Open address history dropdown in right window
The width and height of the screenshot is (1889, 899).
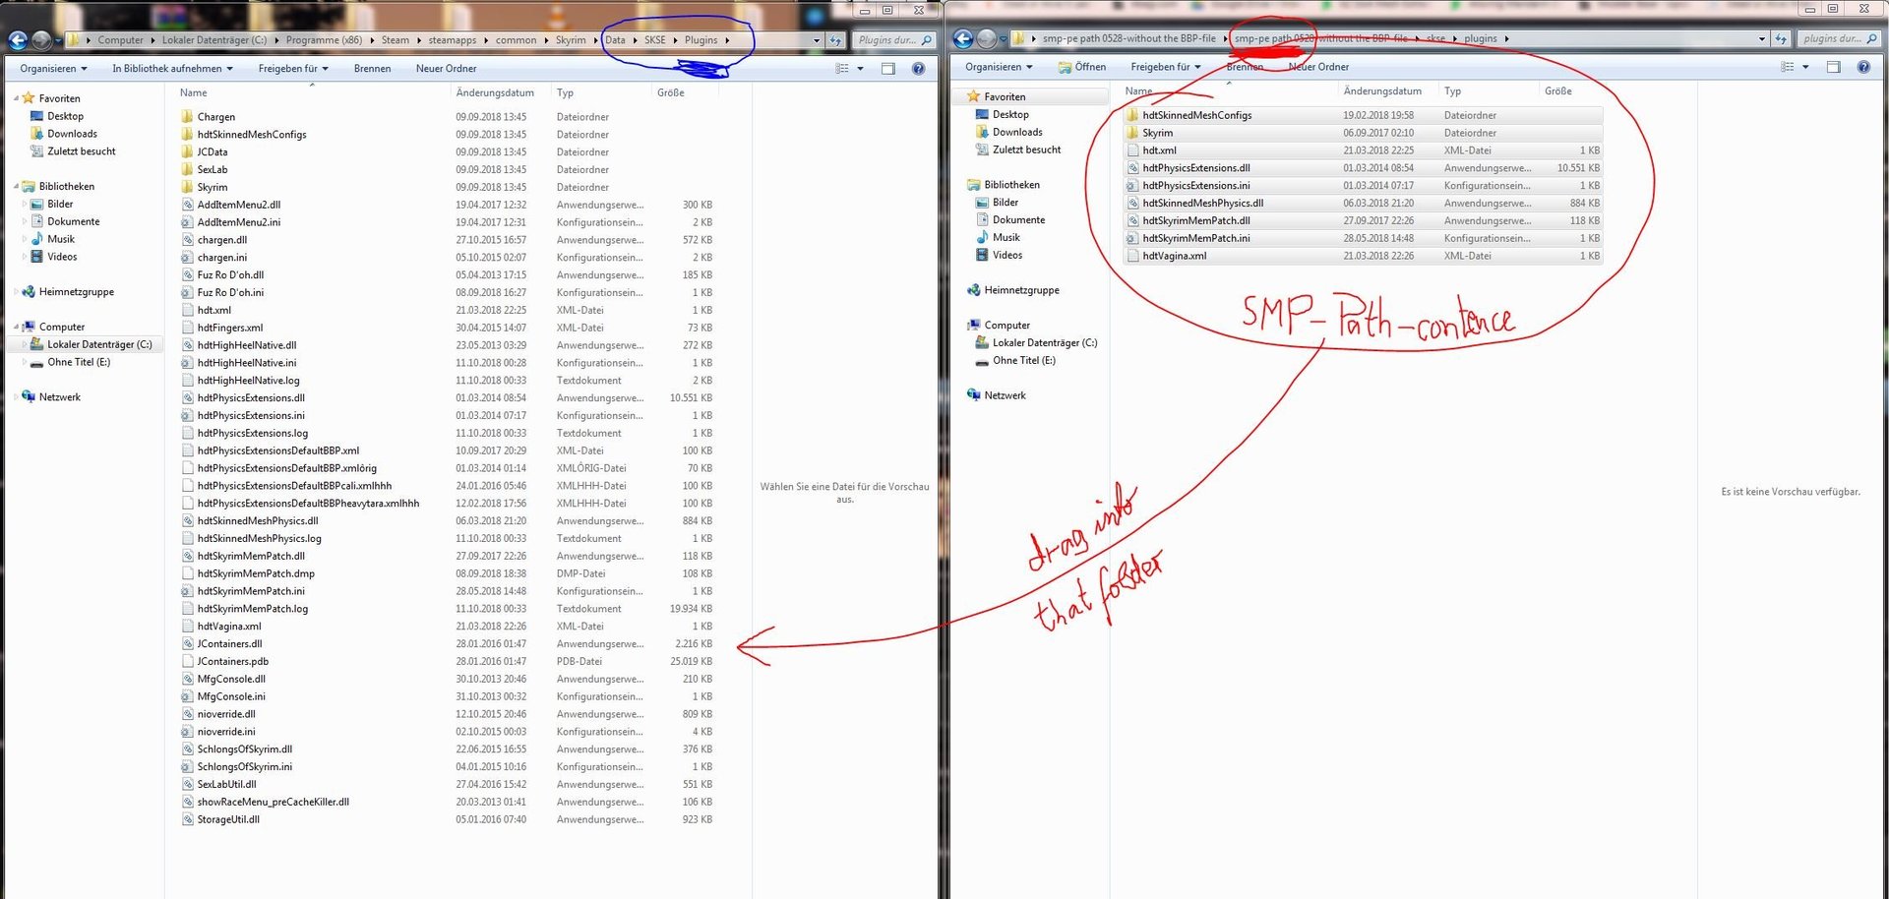click(x=1762, y=39)
